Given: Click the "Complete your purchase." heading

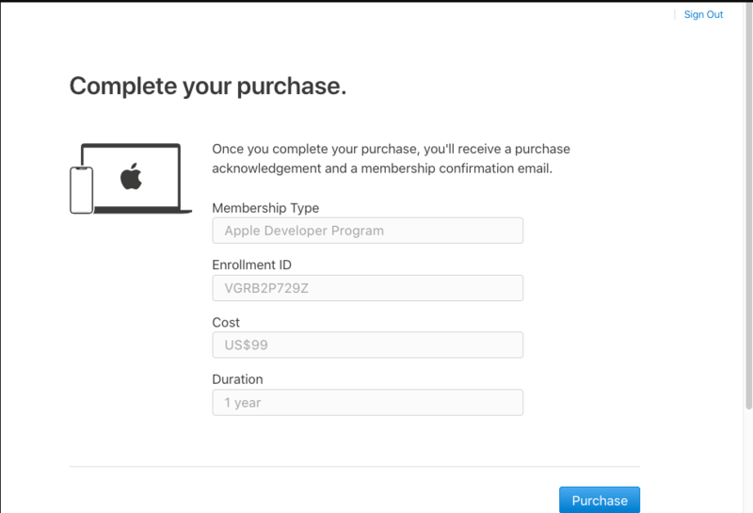Looking at the screenshot, I should tap(208, 87).
